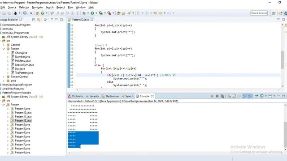The image size is (287, 161).
Task: Open the Refactor menu
Action: (24, 7)
